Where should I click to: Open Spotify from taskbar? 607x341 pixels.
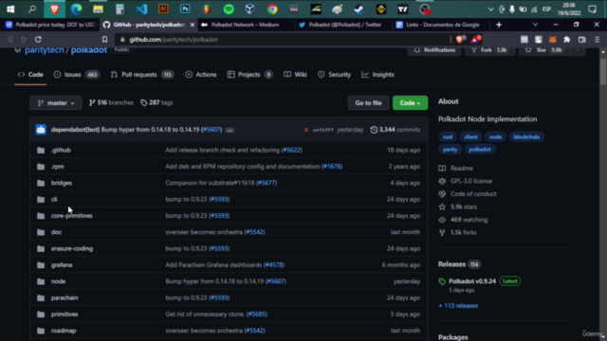pos(229,9)
